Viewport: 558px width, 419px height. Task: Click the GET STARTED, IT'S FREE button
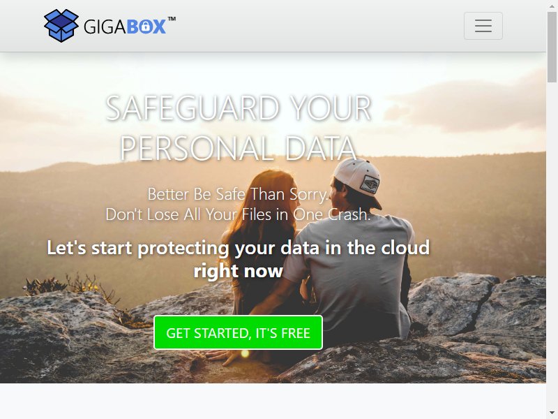[x=238, y=332]
